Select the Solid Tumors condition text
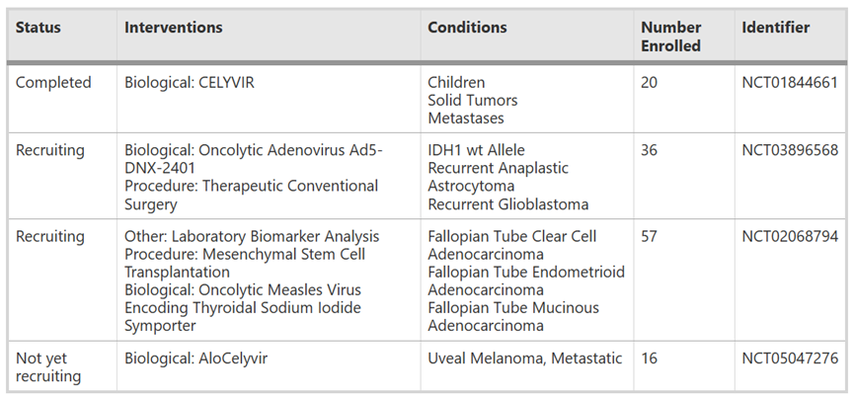The height and width of the screenshot is (400, 854). 472,101
